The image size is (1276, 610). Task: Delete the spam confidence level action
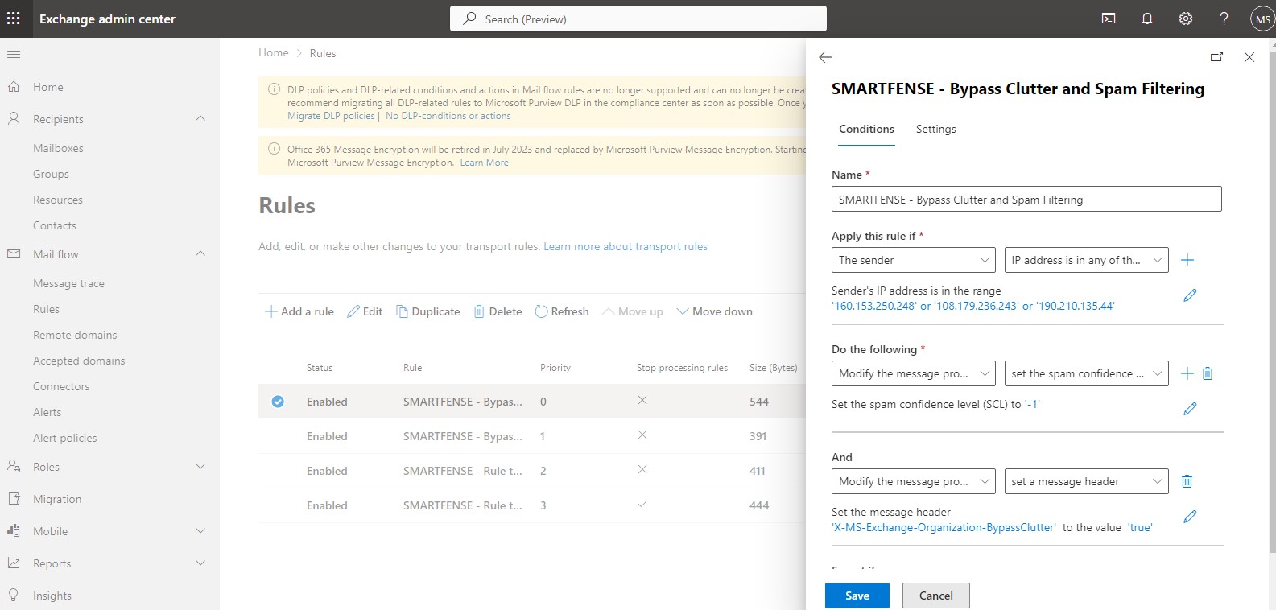point(1208,373)
